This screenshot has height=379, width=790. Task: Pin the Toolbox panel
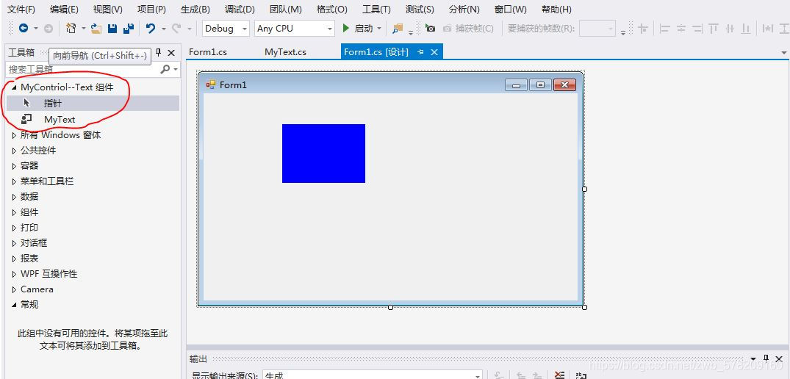coord(158,52)
